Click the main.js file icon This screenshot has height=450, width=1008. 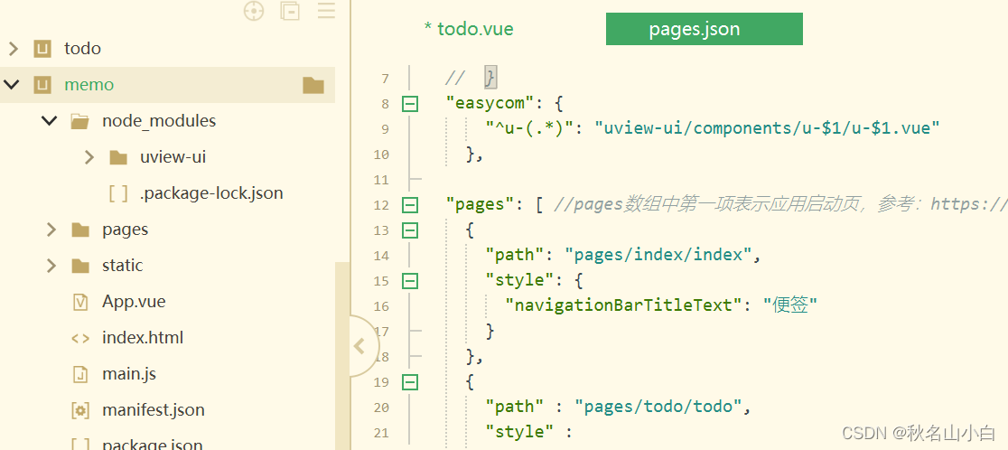[x=79, y=374]
